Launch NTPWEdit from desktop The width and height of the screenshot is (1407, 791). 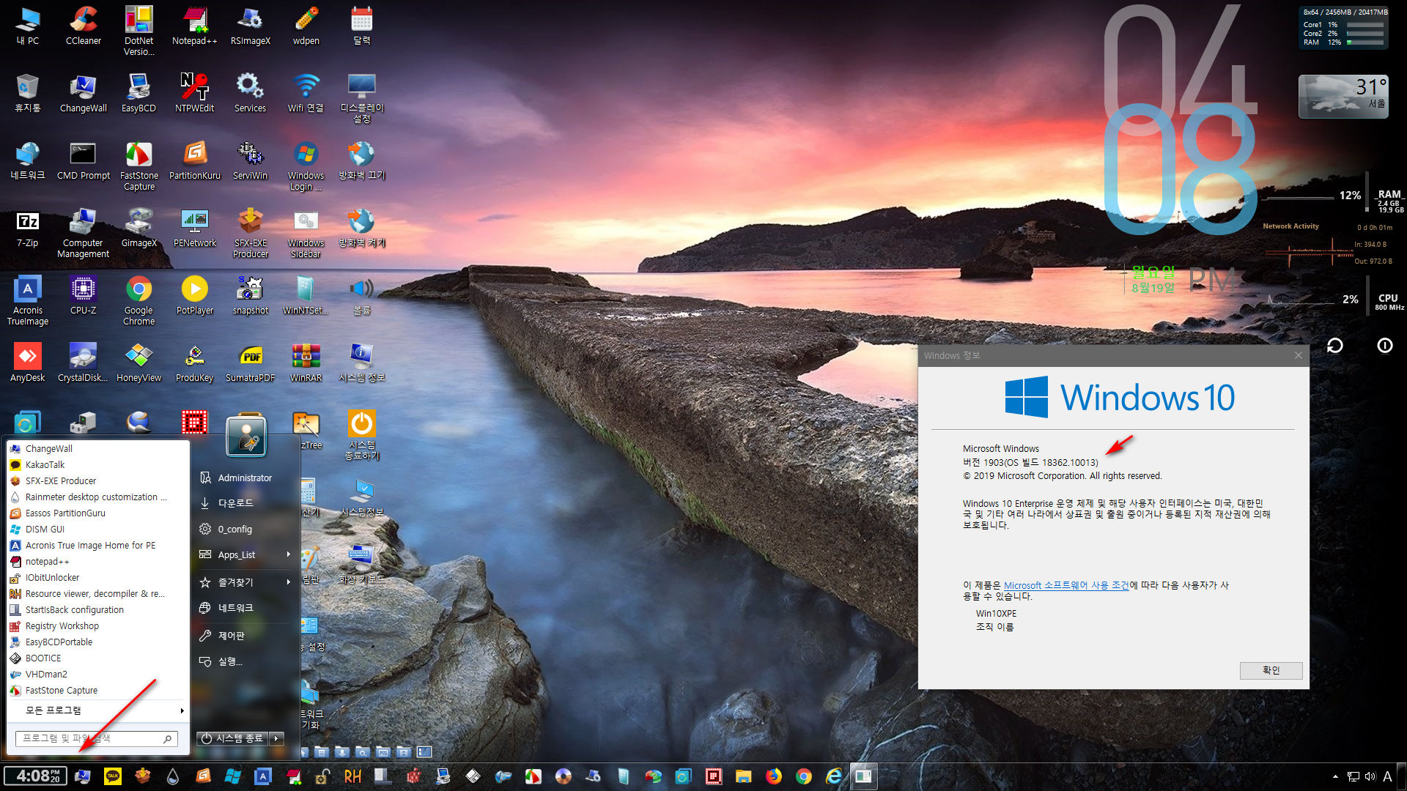[x=194, y=93]
